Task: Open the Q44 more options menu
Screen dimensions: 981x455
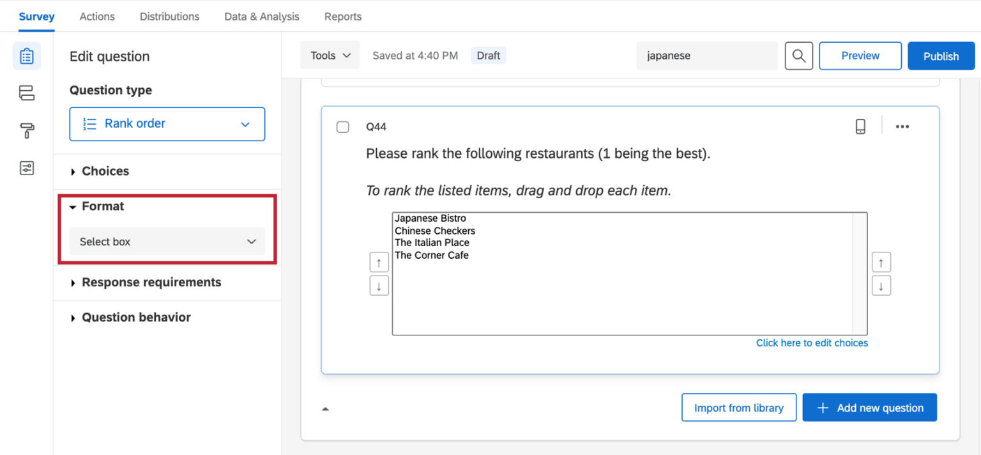Action: [x=902, y=126]
